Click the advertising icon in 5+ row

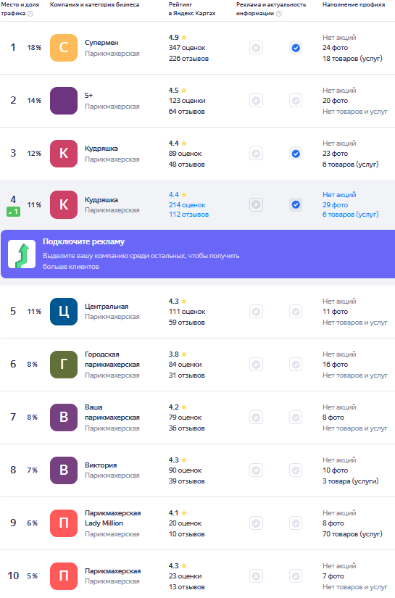click(x=257, y=101)
